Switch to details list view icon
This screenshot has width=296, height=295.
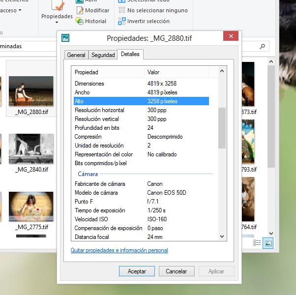click(257, 243)
